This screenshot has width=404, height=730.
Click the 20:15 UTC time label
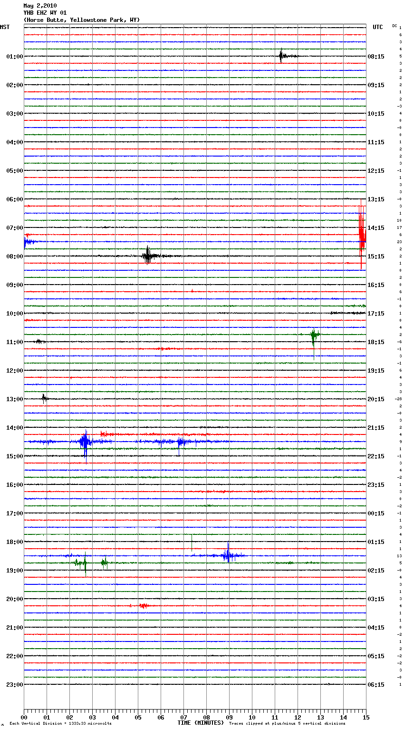(376, 399)
